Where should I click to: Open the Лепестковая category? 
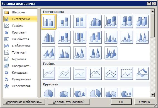click(x=20, y=86)
